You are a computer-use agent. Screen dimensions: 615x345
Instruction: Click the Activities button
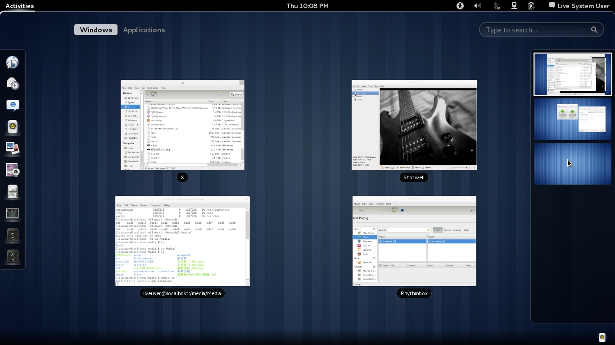(19, 6)
